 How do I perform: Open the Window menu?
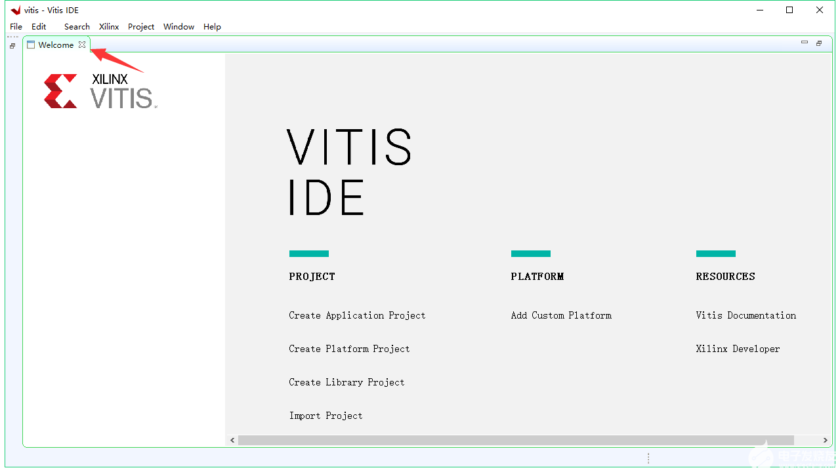coord(178,27)
